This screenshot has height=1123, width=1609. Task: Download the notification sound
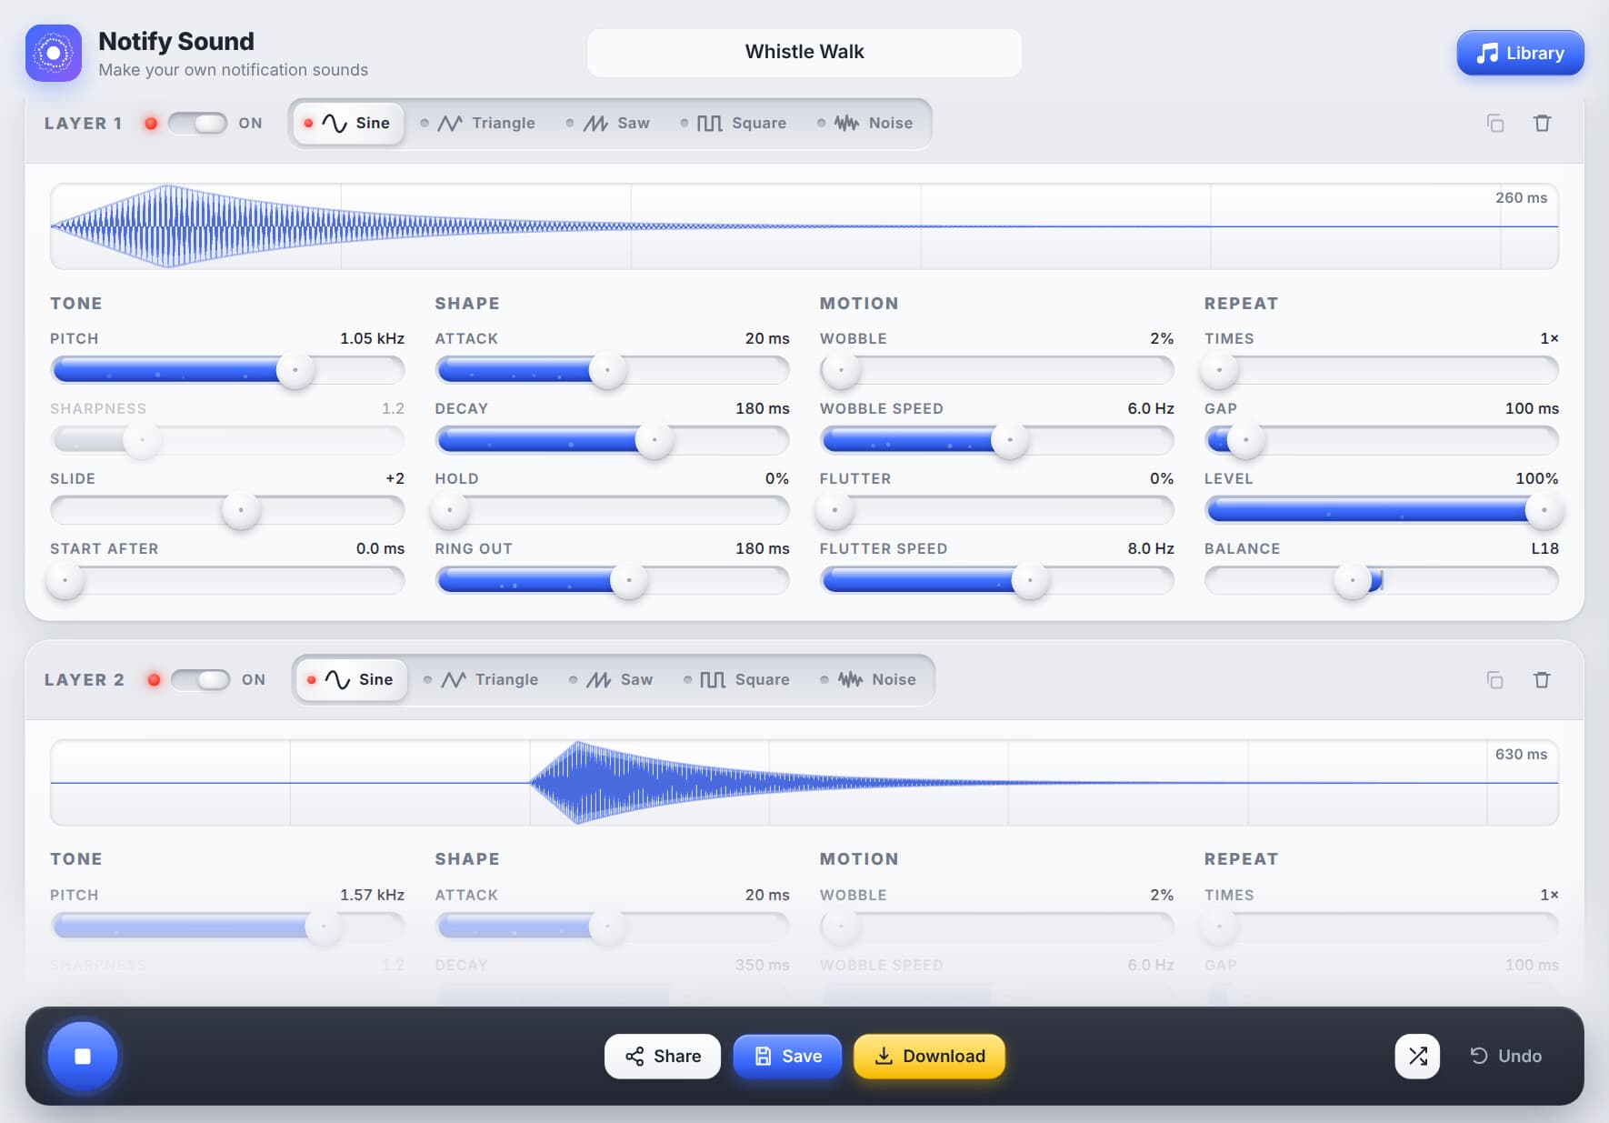929,1056
